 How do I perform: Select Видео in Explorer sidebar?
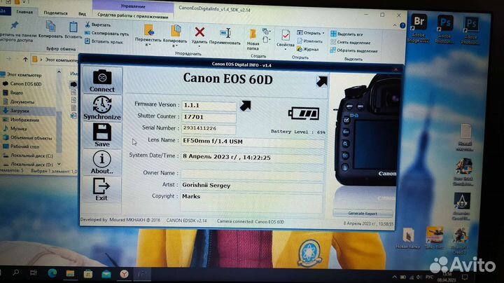tap(13, 92)
